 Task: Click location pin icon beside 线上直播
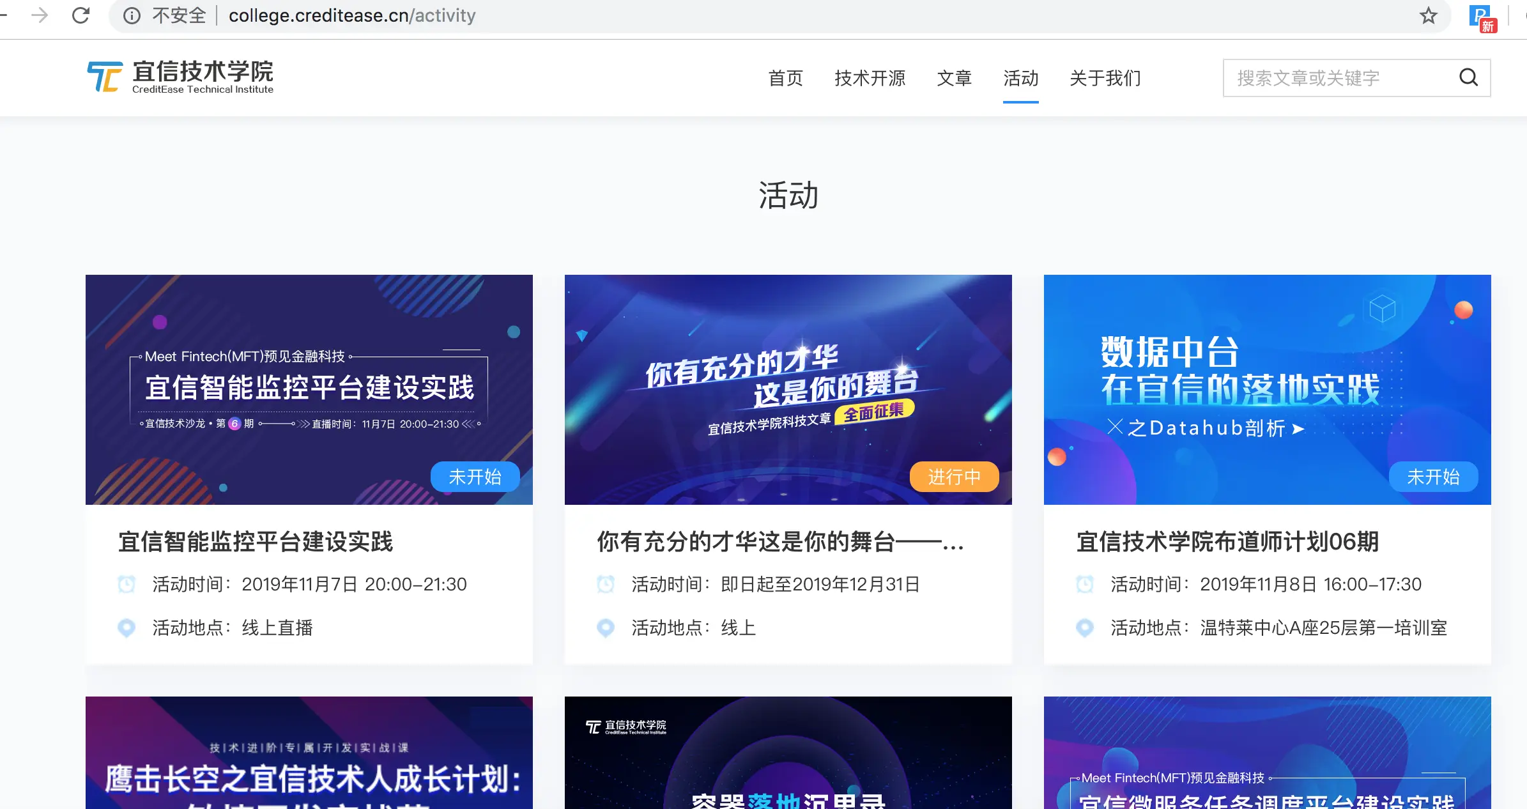pyautogui.click(x=127, y=628)
